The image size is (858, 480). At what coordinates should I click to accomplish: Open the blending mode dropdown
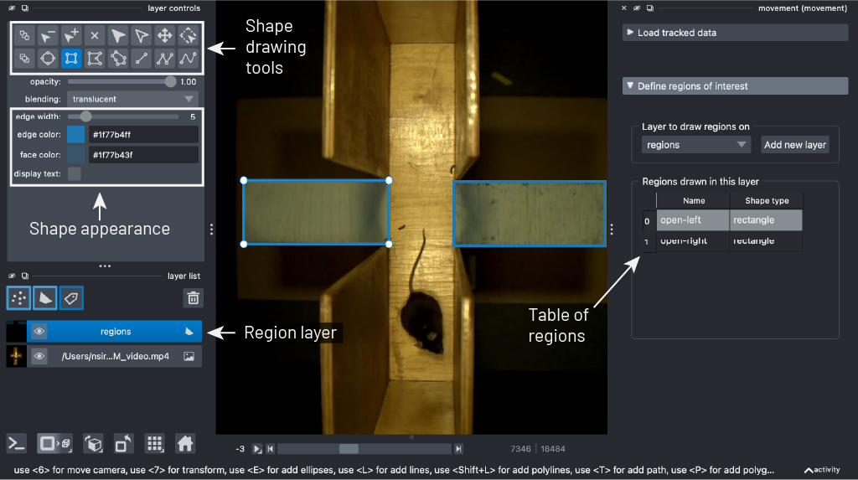[x=132, y=99]
